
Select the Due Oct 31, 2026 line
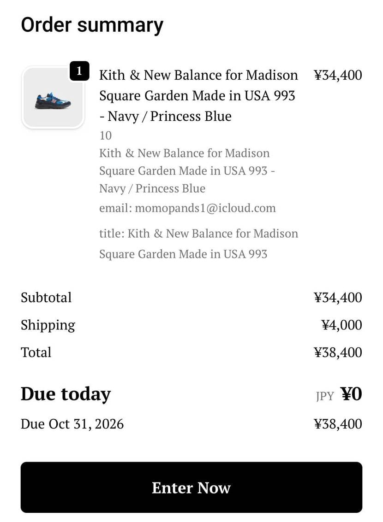(72, 424)
